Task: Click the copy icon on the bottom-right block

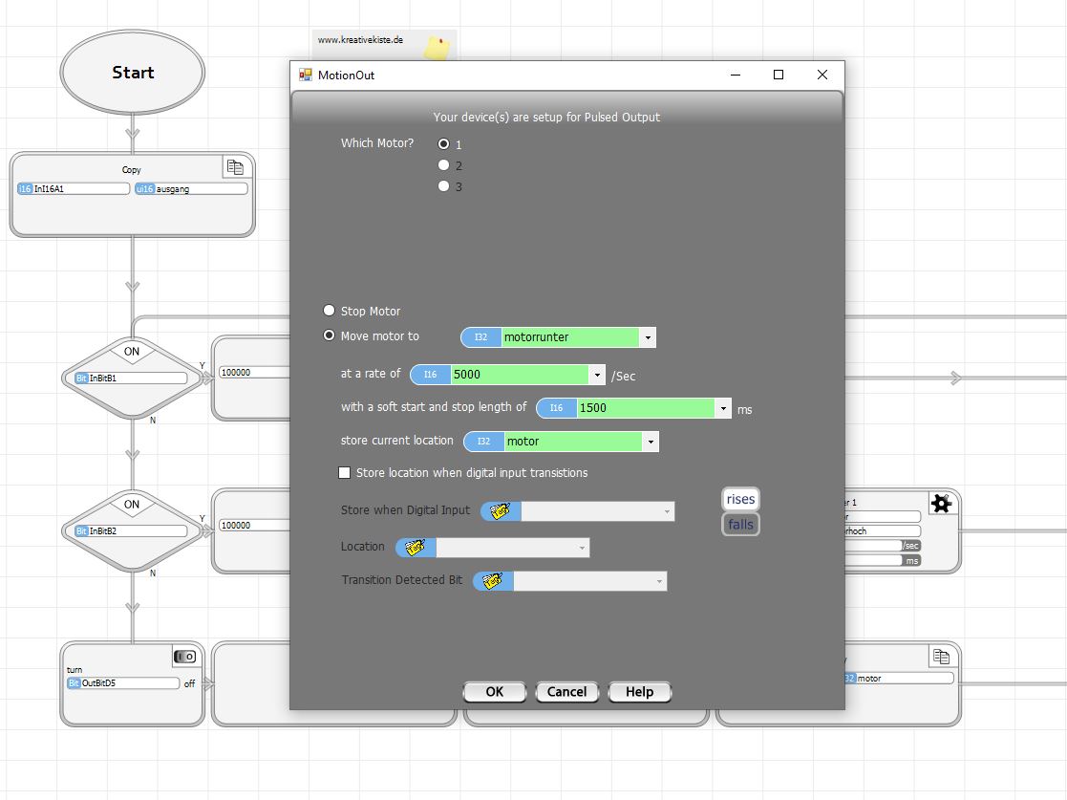Action: click(x=941, y=657)
